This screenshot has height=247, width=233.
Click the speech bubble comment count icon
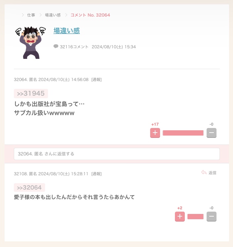tap(56, 46)
